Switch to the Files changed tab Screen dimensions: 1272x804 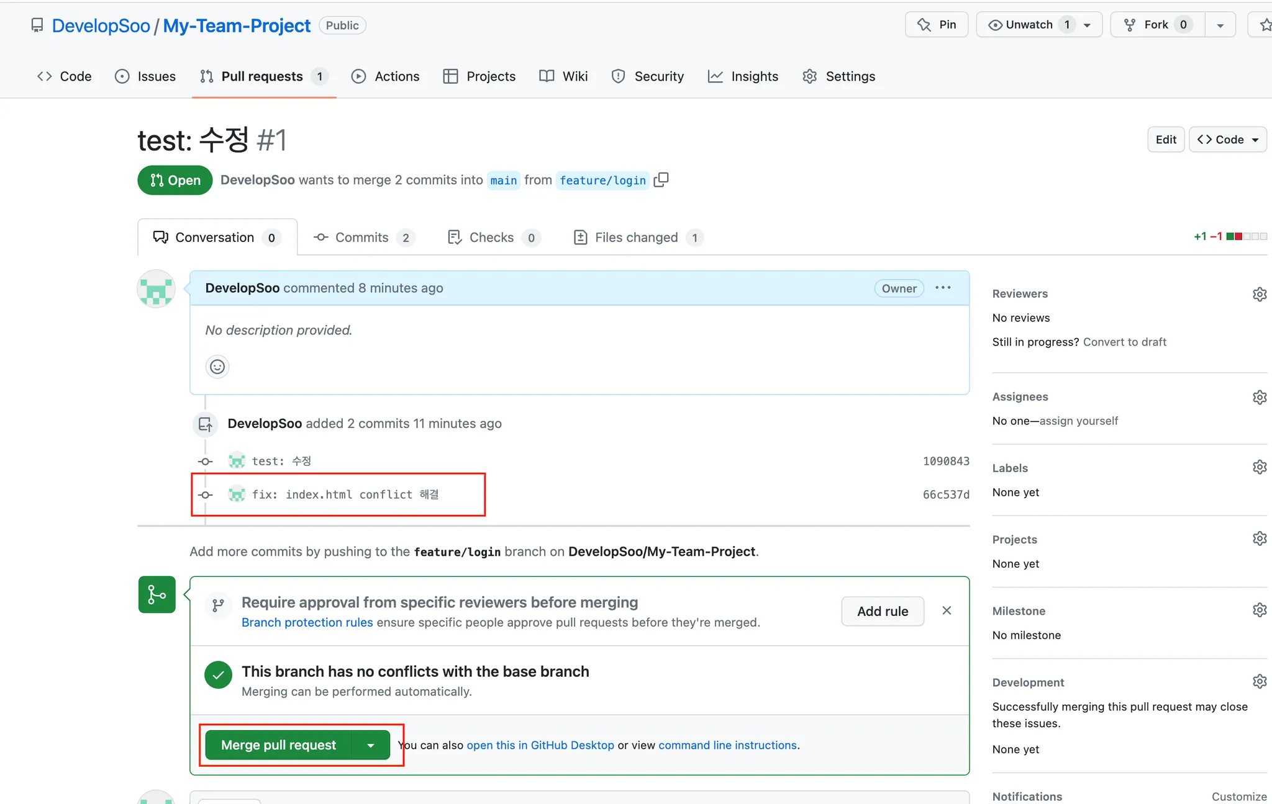(637, 238)
